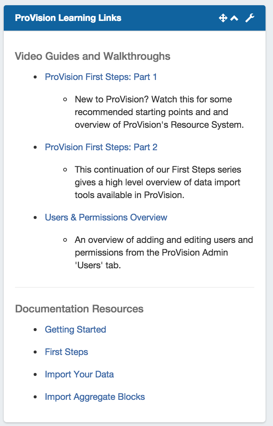273x426 pixels.
Task: Click the bullet beside Getting Started
Action: tap(36, 330)
